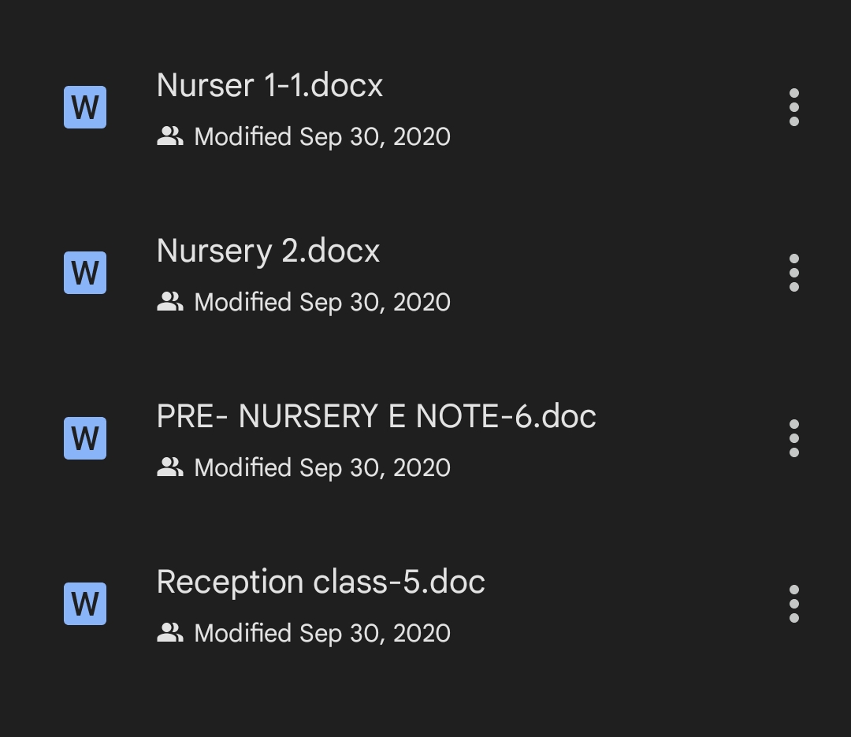Click Word icon for PRE- NURSERY E NOTE-6.doc
Screen dimensions: 851x737
point(85,438)
